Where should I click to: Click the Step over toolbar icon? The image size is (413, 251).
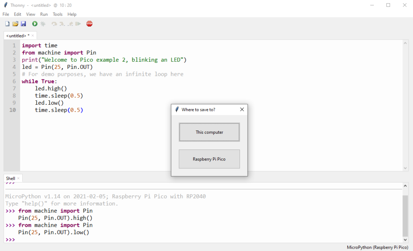coord(54,24)
